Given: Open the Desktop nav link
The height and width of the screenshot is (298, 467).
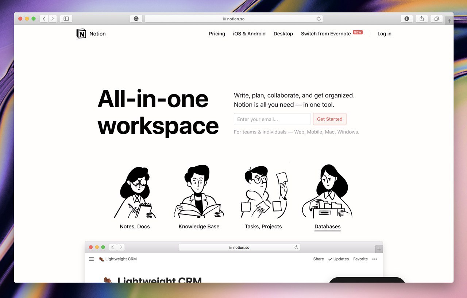Looking at the screenshot, I should [283, 34].
